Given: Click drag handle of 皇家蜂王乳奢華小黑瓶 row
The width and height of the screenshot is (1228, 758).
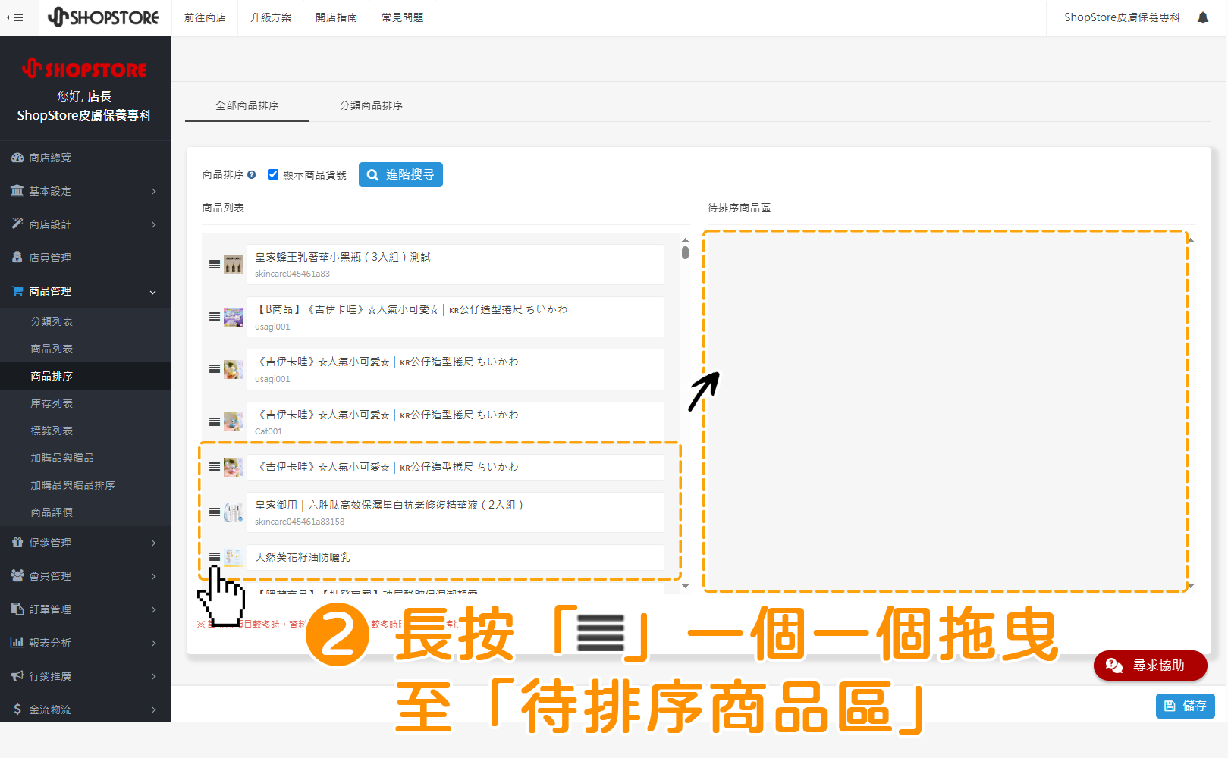Looking at the screenshot, I should click(215, 265).
